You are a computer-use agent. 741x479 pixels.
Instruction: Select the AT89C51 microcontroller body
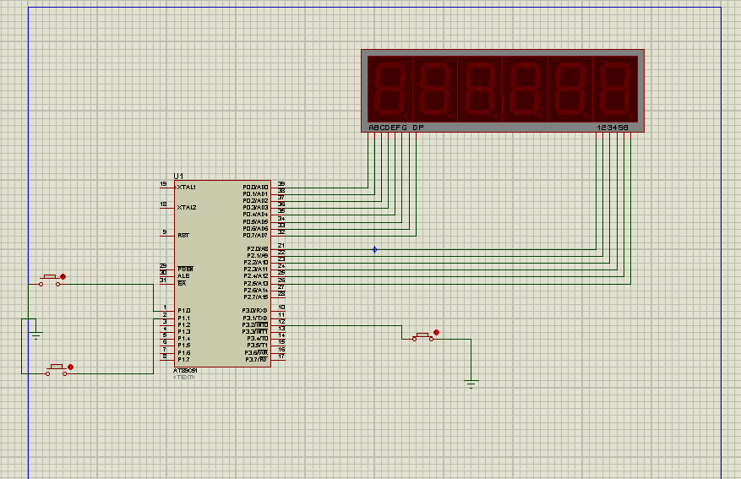point(222,274)
